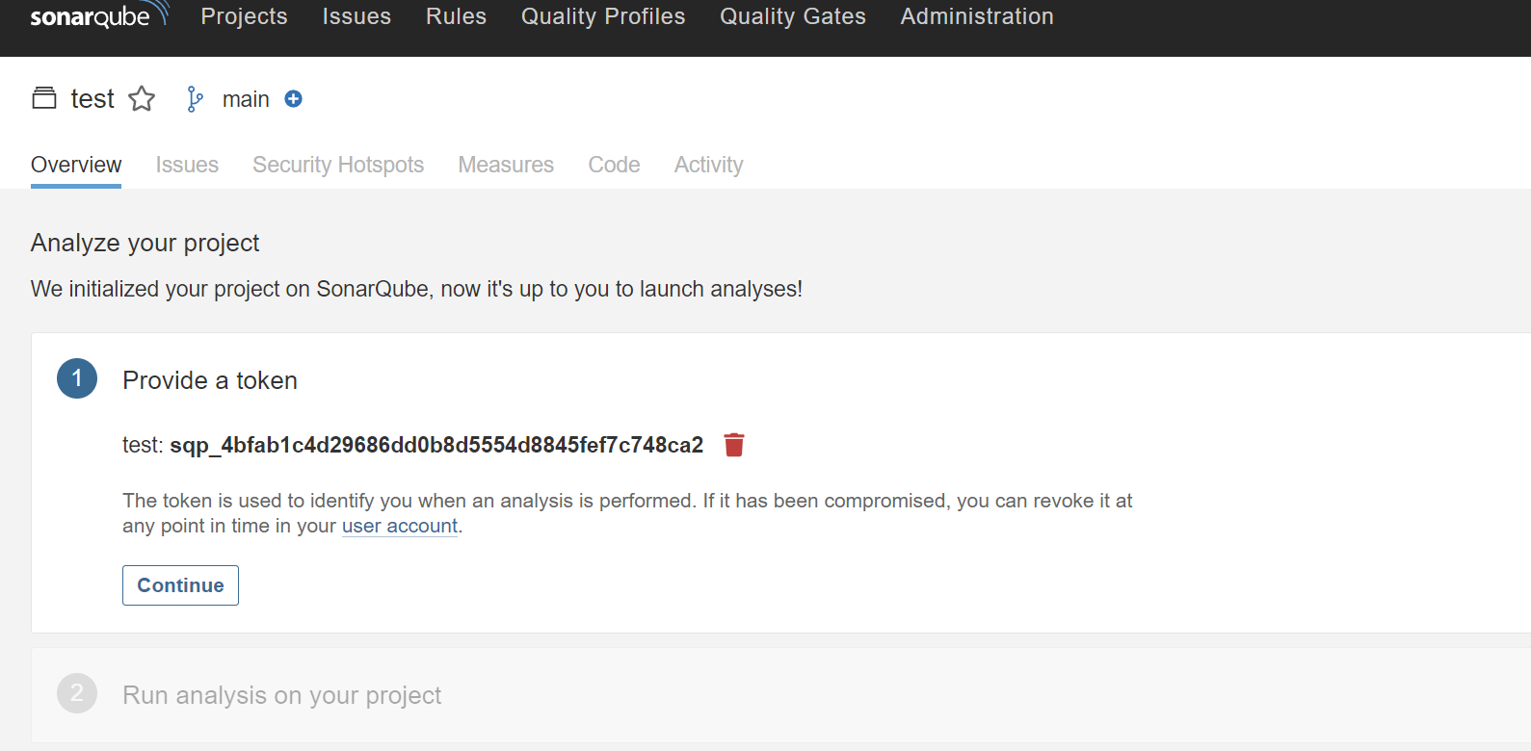Switch to the Security Hotspots tab
The width and height of the screenshot is (1531, 751).
338,165
